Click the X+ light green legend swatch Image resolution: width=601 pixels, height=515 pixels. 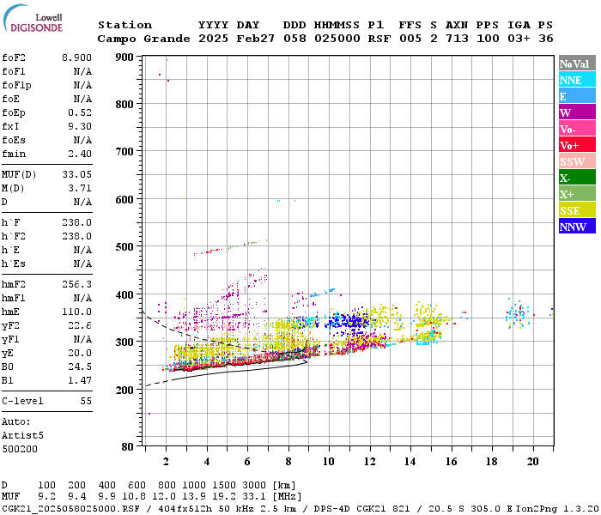click(577, 193)
